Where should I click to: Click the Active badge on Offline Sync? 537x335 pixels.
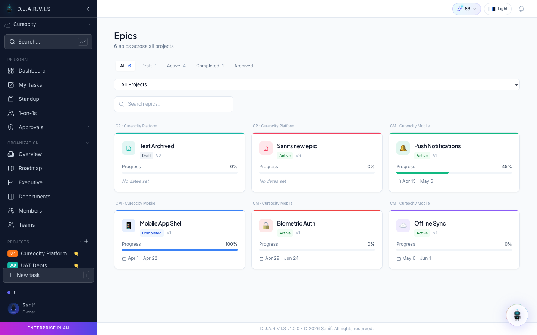(x=422, y=233)
